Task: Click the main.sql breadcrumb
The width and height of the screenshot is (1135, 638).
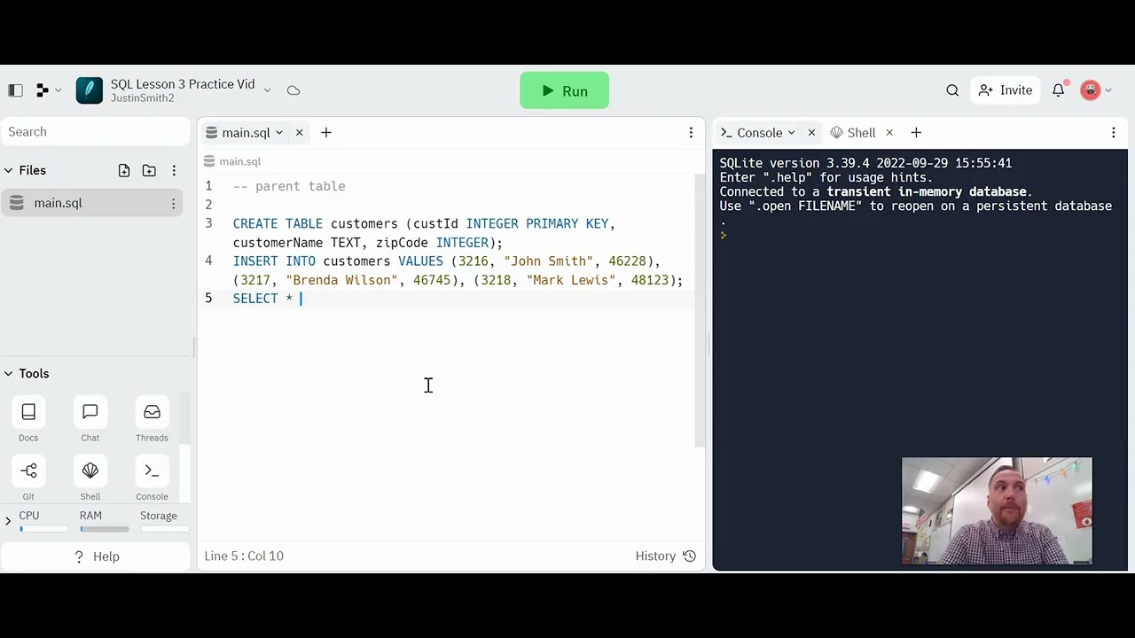Action: 232,161
